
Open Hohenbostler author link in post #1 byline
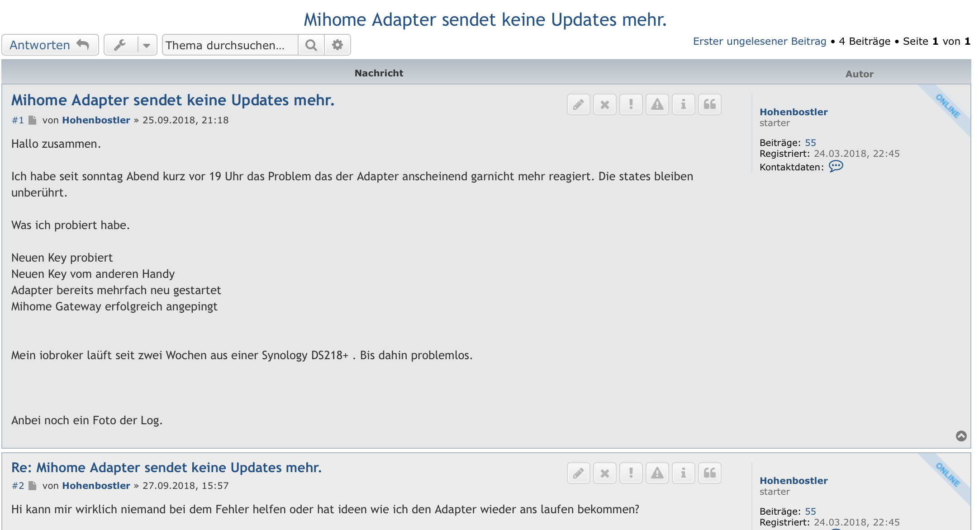pos(96,120)
